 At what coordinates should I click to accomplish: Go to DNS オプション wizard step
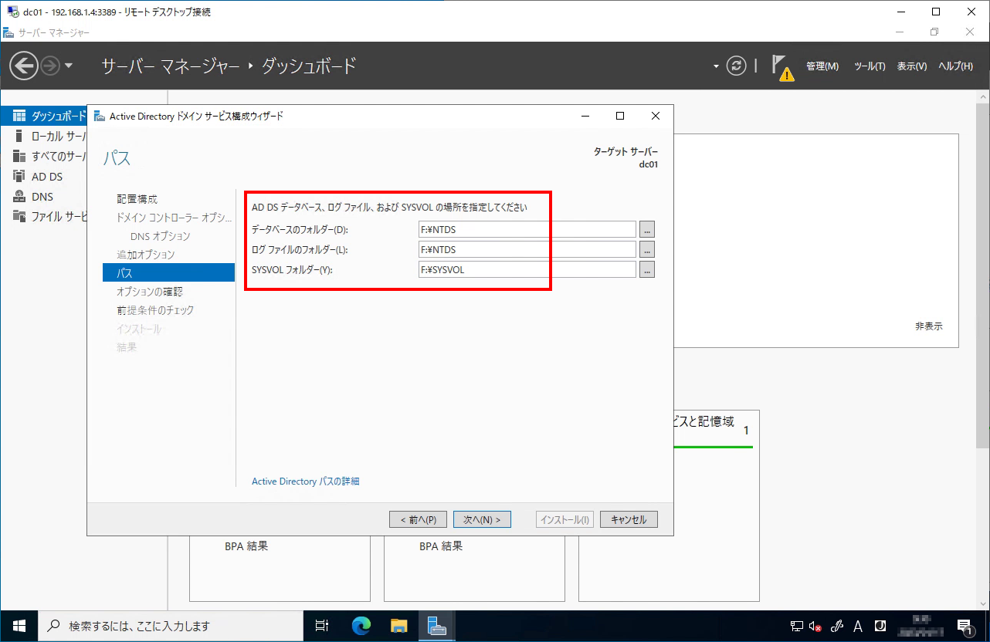[160, 236]
